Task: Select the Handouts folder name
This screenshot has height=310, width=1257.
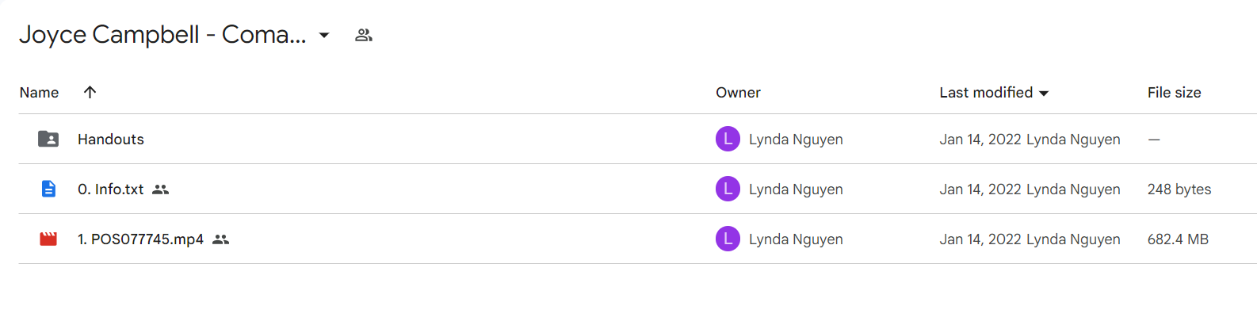Action: pos(111,140)
